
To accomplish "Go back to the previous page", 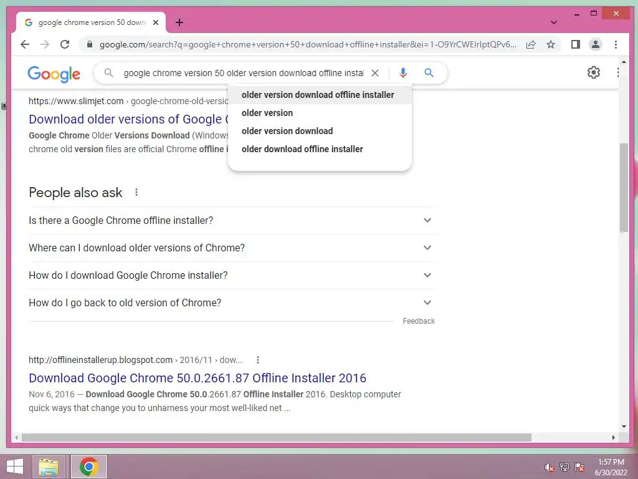I will [x=25, y=44].
